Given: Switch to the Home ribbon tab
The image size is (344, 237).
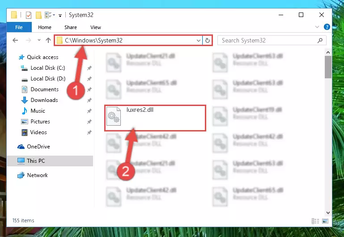Looking at the screenshot, I should point(45,27).
